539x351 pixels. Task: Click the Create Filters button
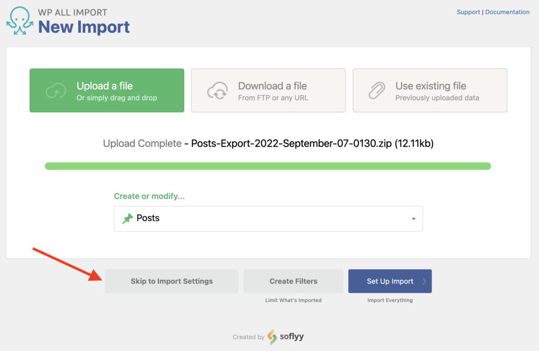tap(293, 281)
